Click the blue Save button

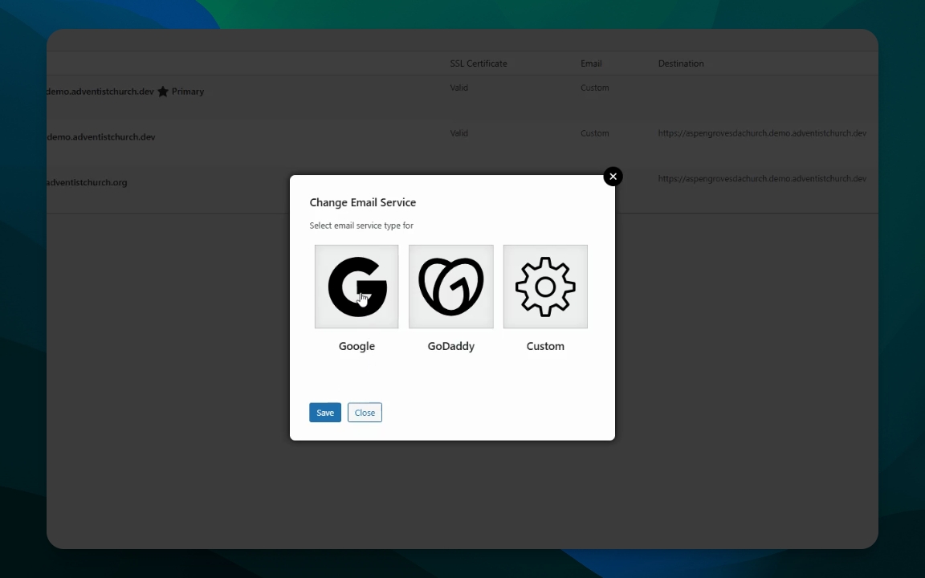click(325, 413)
